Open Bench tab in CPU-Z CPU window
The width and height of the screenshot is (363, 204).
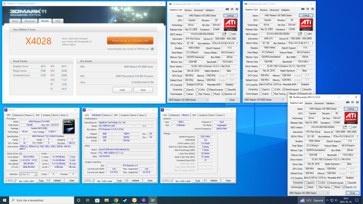click(x=55, y=115)
